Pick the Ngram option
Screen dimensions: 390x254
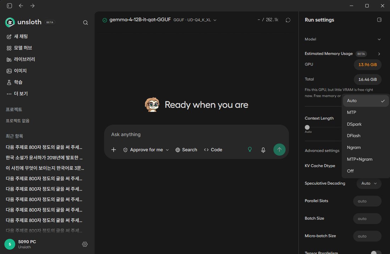point(366,147)
